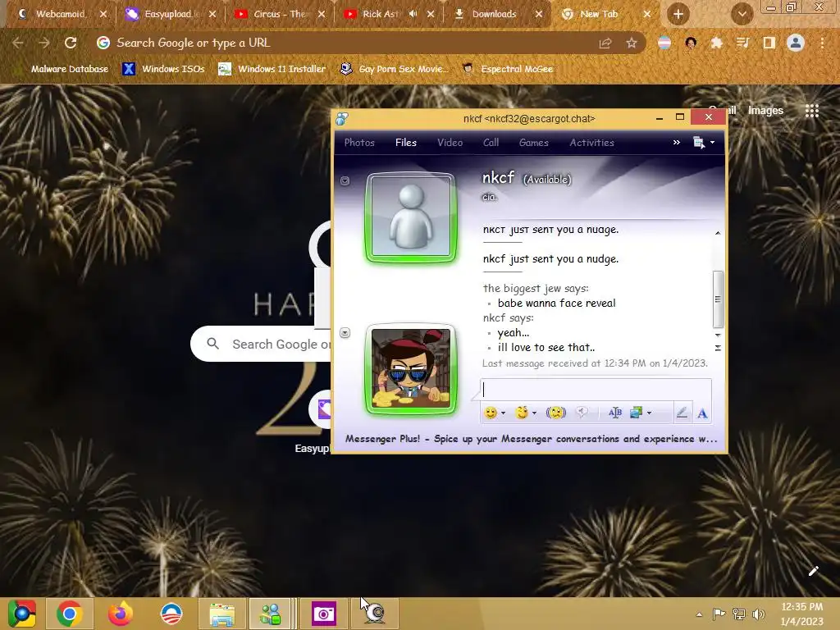Open the Chrome three-dot menu
This screenshot has width=840, height=630.
(822, 43)
